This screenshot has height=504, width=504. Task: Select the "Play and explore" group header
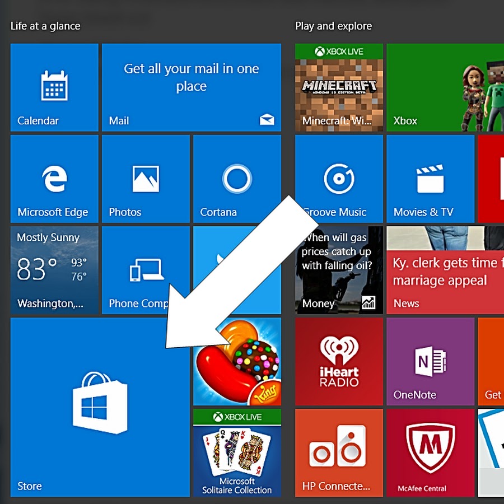pyautogui.click(x=333, y=26)
